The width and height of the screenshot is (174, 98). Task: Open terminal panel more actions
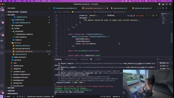(163, 59)
